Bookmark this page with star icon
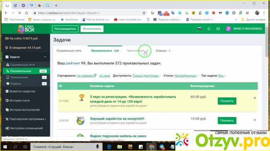 coord(144,13)
